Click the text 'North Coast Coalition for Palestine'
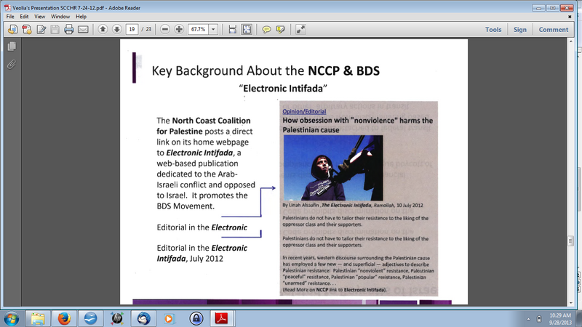582x327 pixels. (x=204, y=126)
